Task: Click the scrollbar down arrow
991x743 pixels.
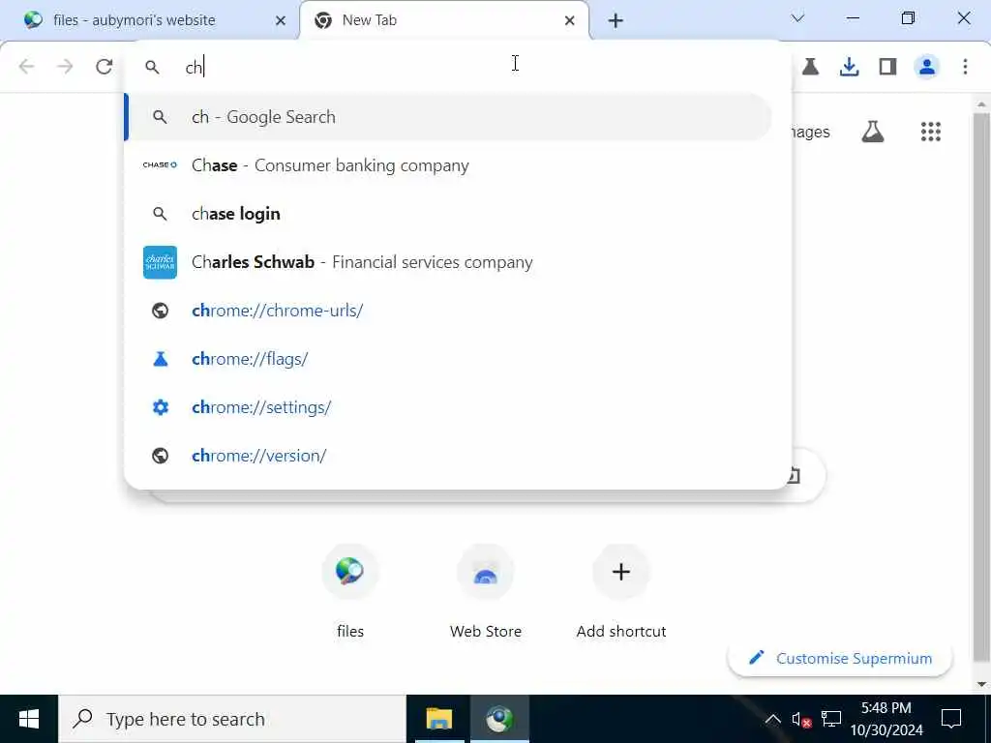Action: click(981, 684)
